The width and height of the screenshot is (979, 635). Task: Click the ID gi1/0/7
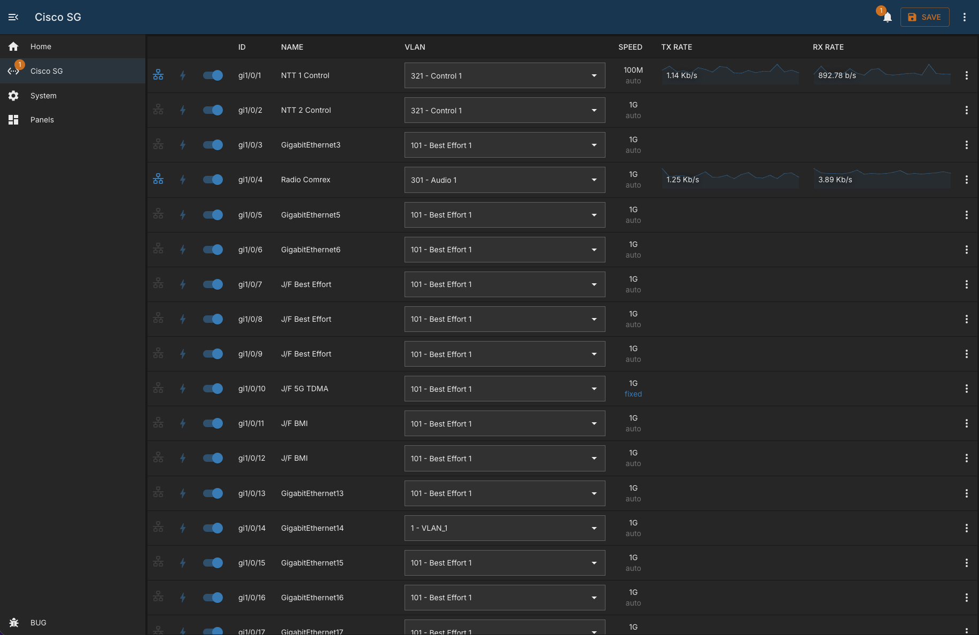[250, 284]
